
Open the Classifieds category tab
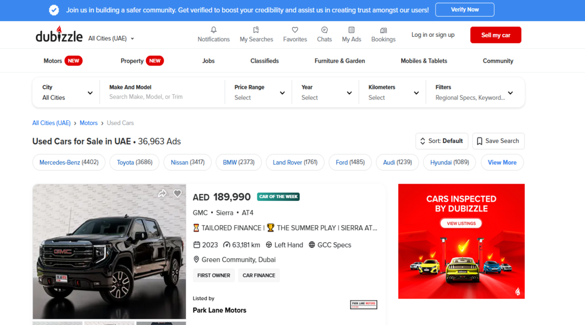(264, 61)
